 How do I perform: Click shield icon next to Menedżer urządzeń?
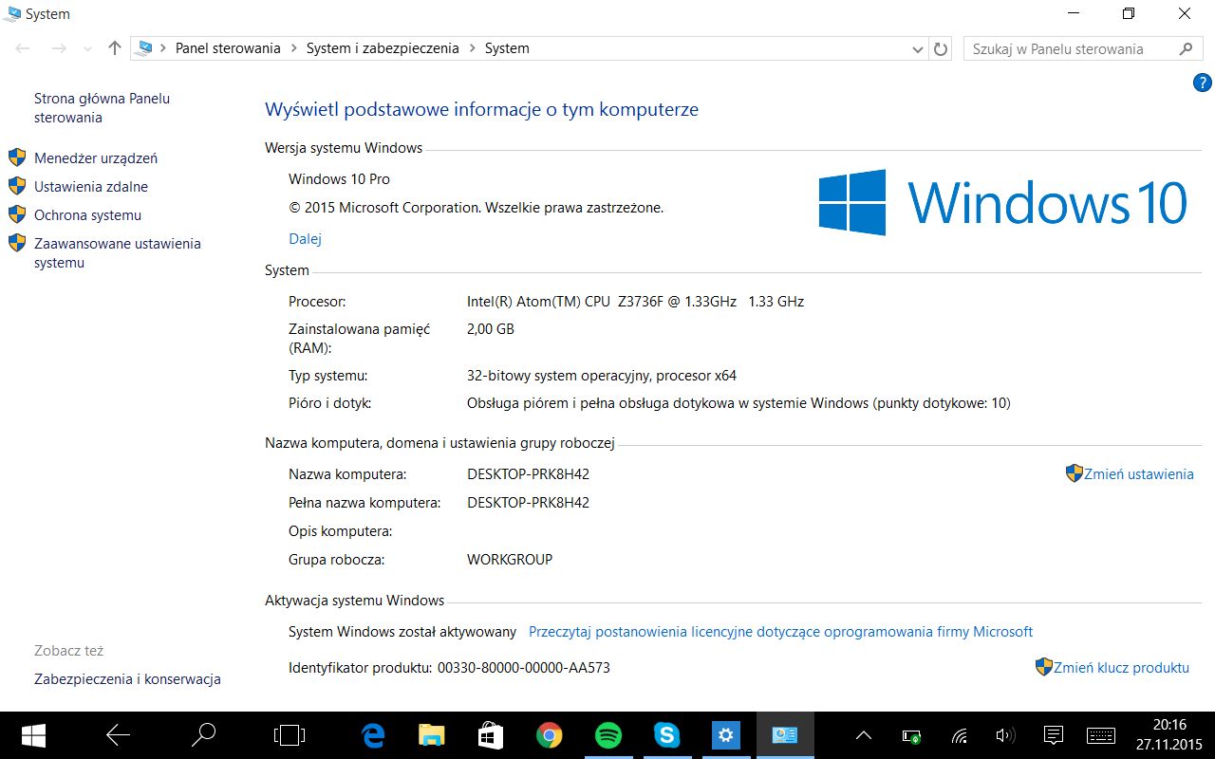pyautogui.click(x=17, y=157)
